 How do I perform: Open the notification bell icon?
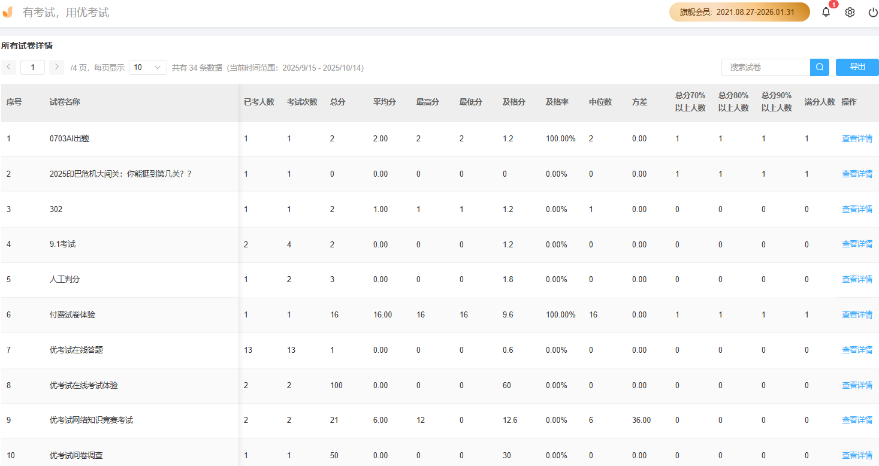[x=826, y=13]
